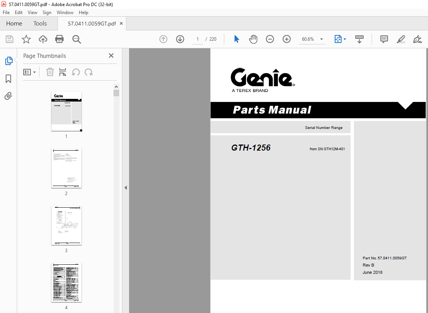
Task: Zoom in with plus icon
Action: tap(287, 39)
